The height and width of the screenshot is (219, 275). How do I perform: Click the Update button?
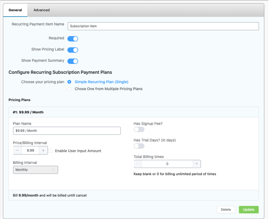coord(248,210)
